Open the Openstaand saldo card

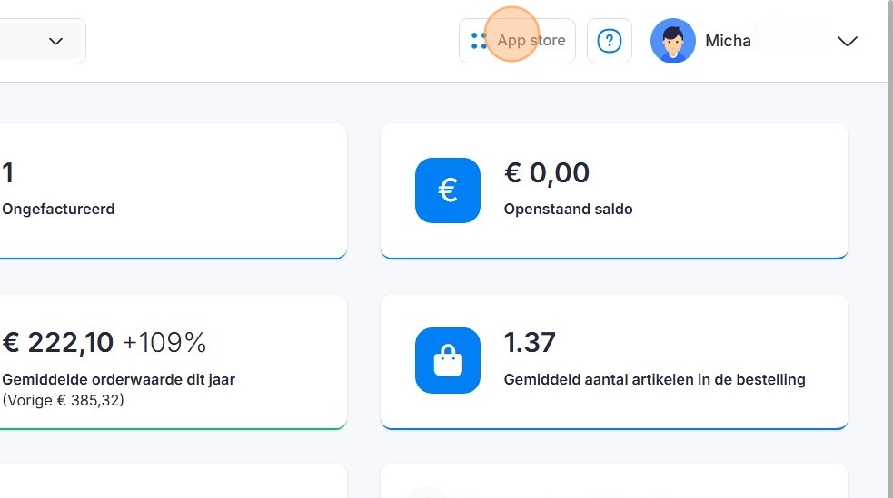[614, 191]
